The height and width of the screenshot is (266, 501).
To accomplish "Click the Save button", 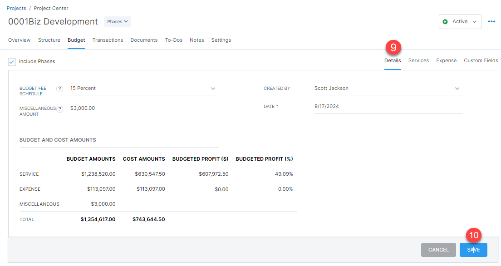I will [473, 250].
